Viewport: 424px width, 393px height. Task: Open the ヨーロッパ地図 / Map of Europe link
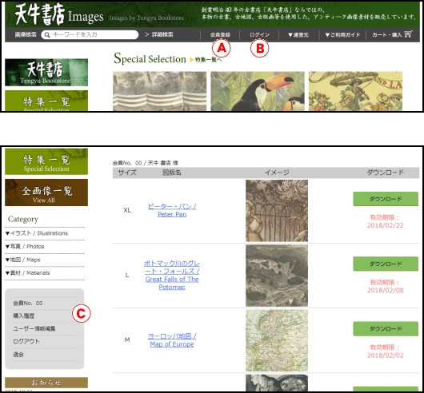pyautogui.click(x=172, y=340)
